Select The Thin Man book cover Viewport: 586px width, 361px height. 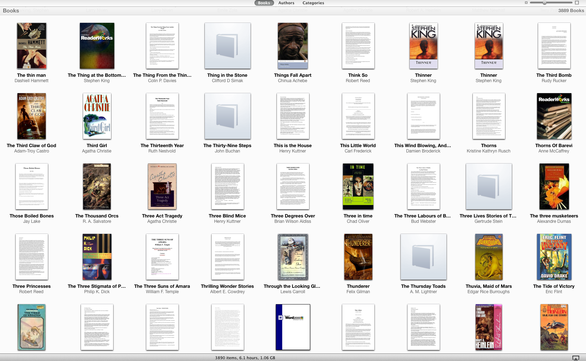click(32, 46)
